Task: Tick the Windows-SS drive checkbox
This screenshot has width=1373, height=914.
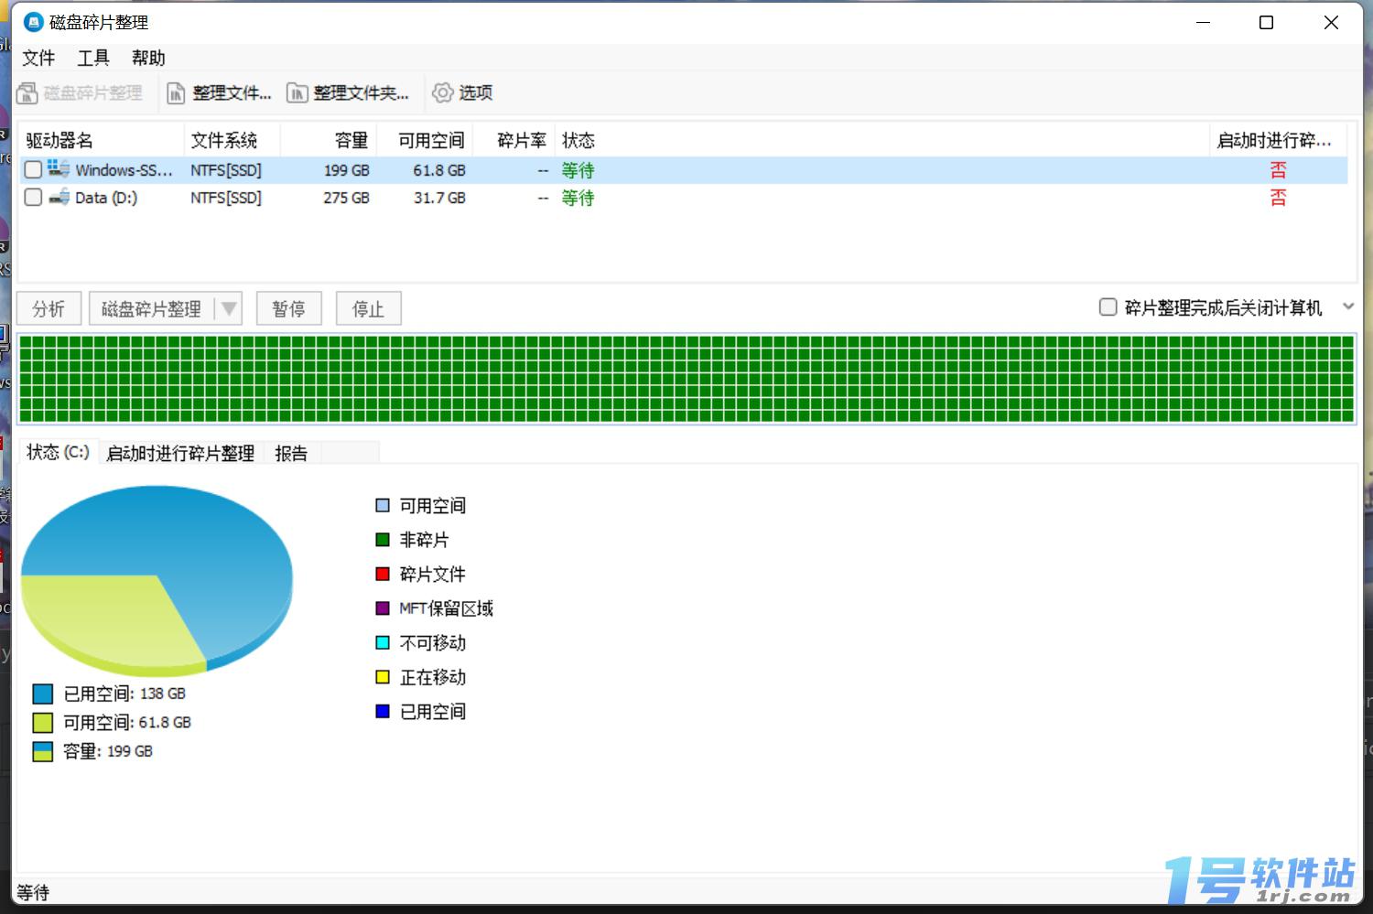Action: click(x=33, y=169)
